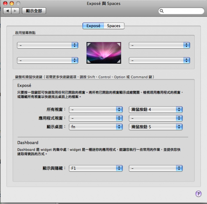
Task: Click the 顯示全部 button
Action: (34, 11)
